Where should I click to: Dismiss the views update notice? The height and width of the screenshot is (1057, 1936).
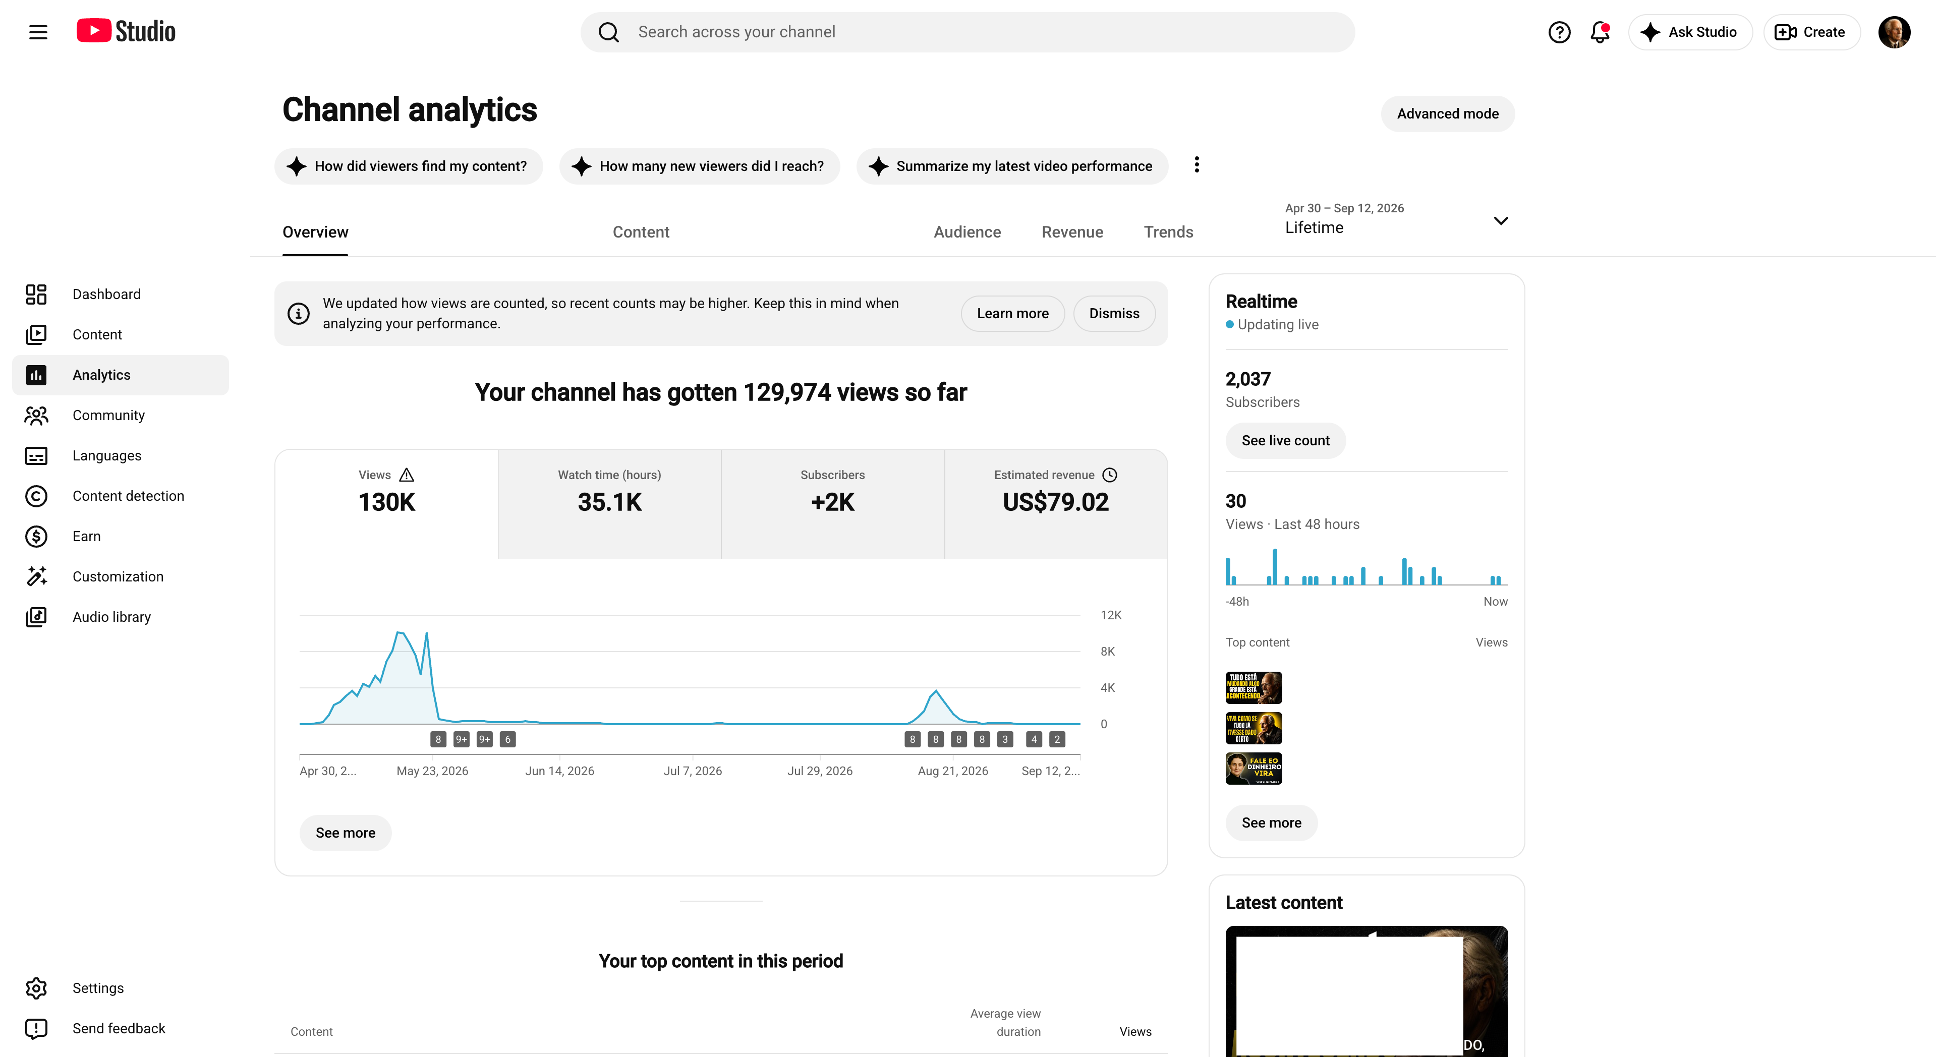pos(1114,314)
